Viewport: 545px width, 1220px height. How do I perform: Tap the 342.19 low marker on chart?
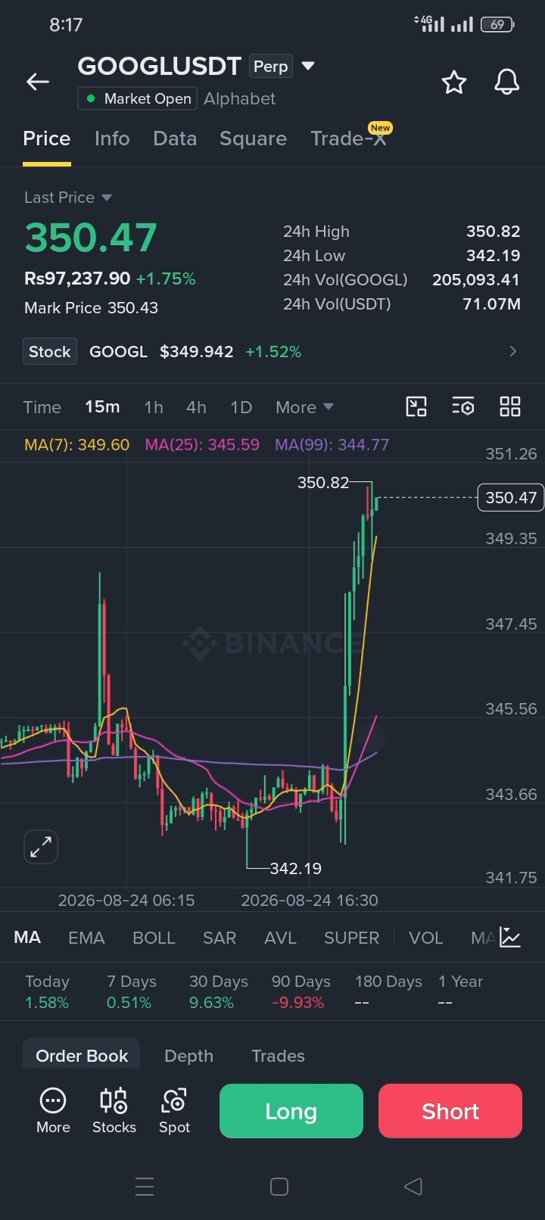296,868
